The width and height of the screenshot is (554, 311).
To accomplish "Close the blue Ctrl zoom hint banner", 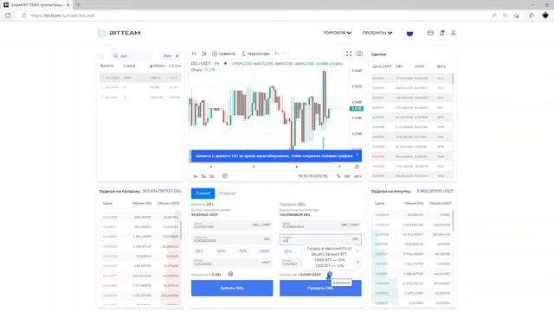I will pyautogui.click(x=358, y=155).
